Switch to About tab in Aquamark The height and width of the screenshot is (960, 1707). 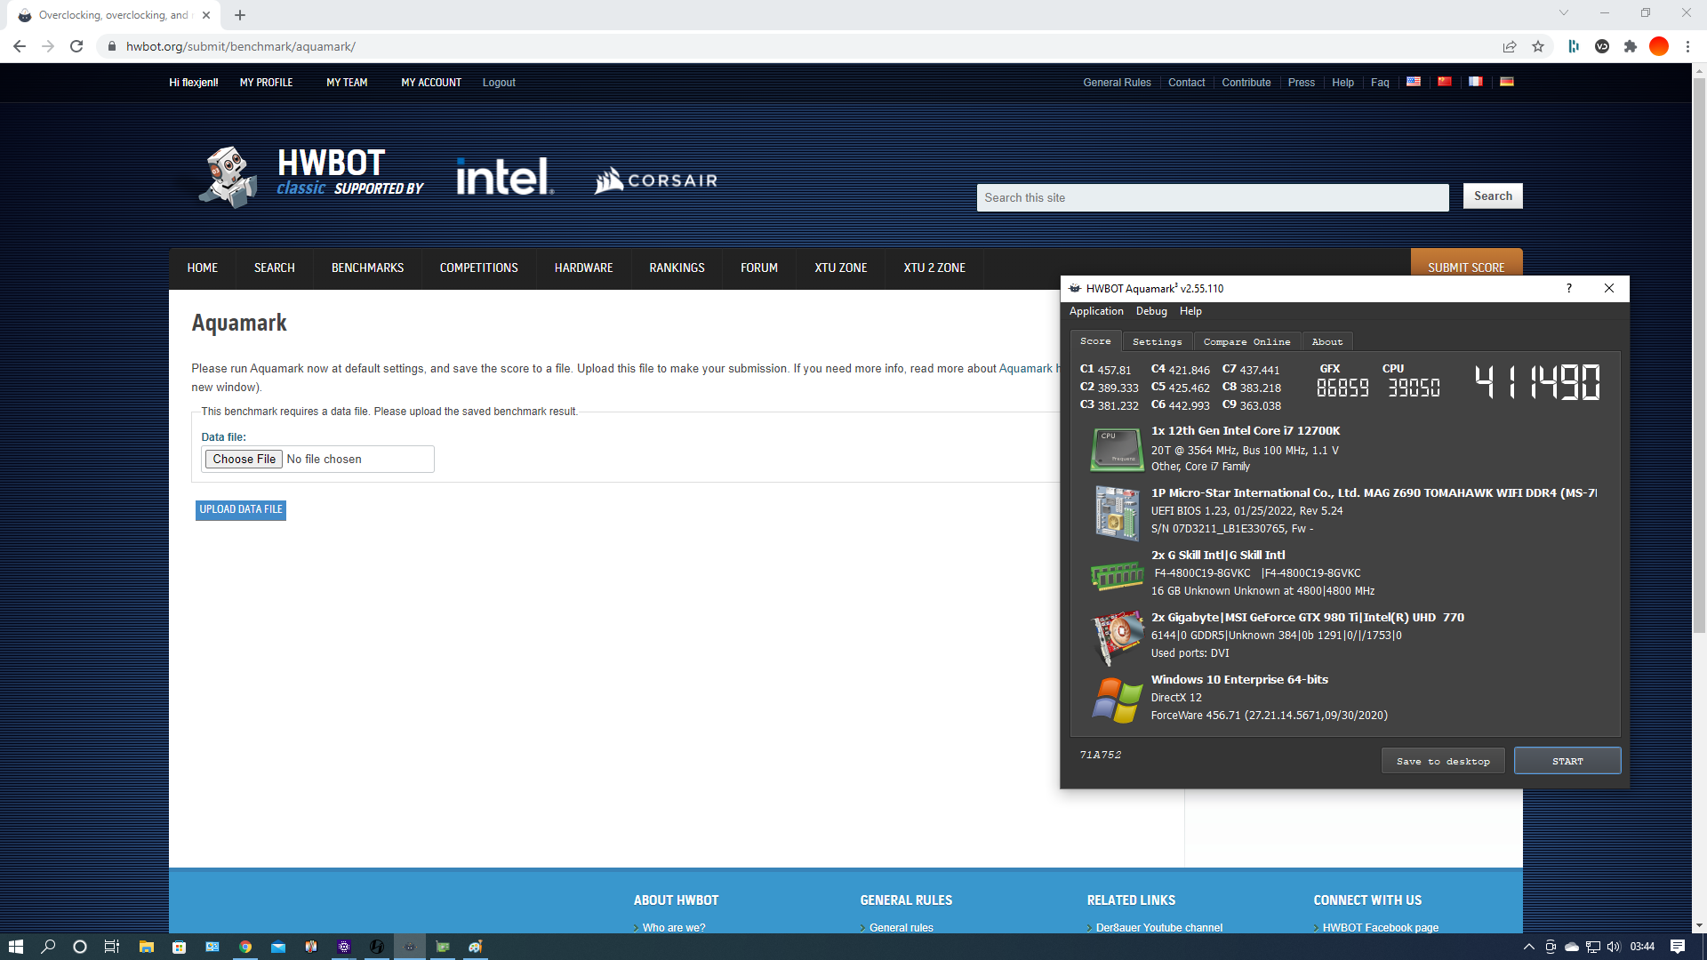click(x=1327, y=341)
